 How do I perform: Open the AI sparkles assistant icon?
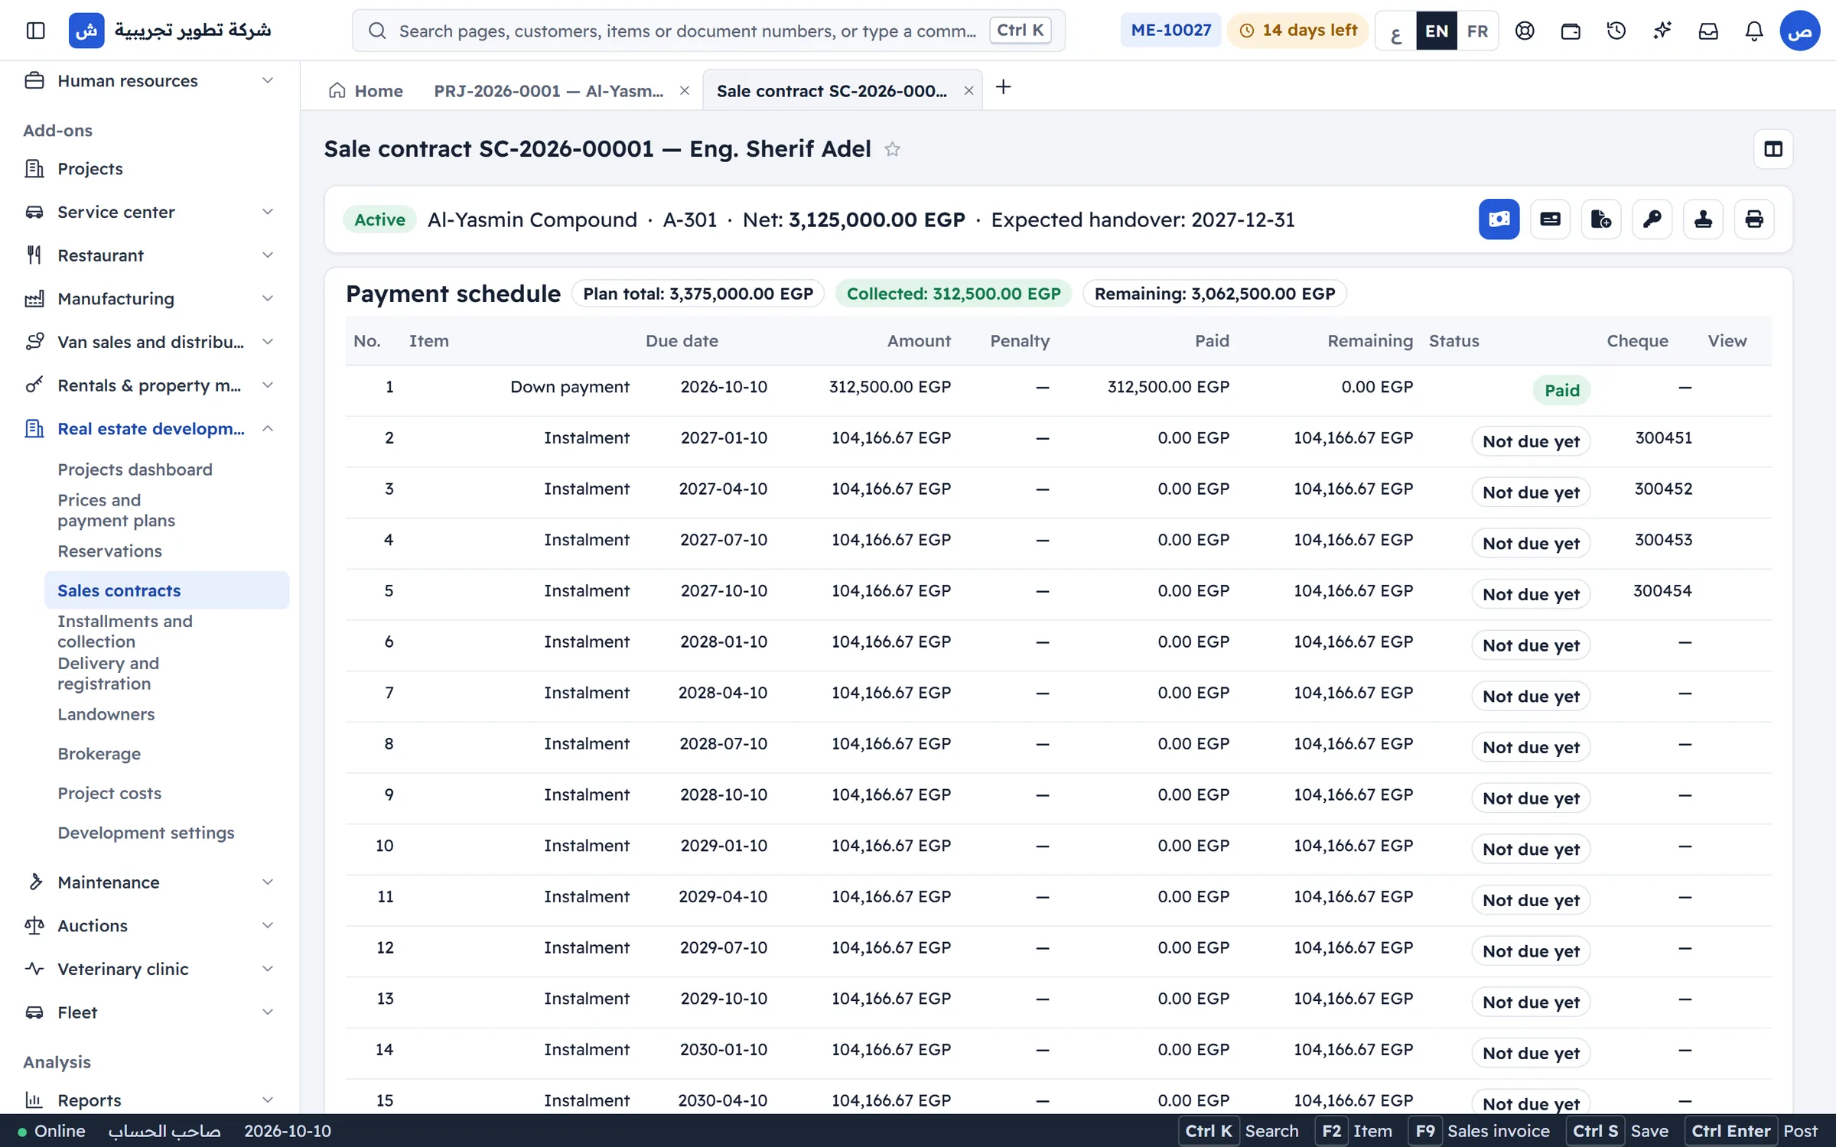click(1662, 31)
